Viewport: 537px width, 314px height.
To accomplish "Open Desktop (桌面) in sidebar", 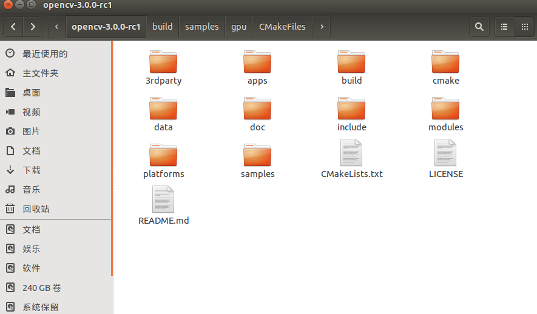I will (55, 93).
